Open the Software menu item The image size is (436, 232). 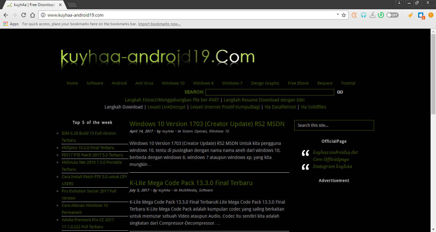pos(95,83)
